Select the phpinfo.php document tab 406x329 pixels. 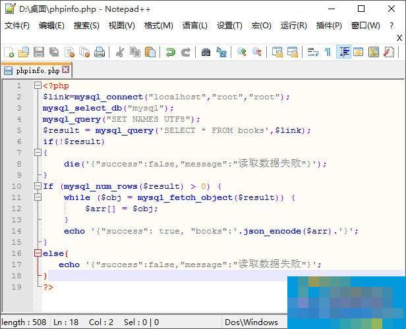click(x=36, y=70)
